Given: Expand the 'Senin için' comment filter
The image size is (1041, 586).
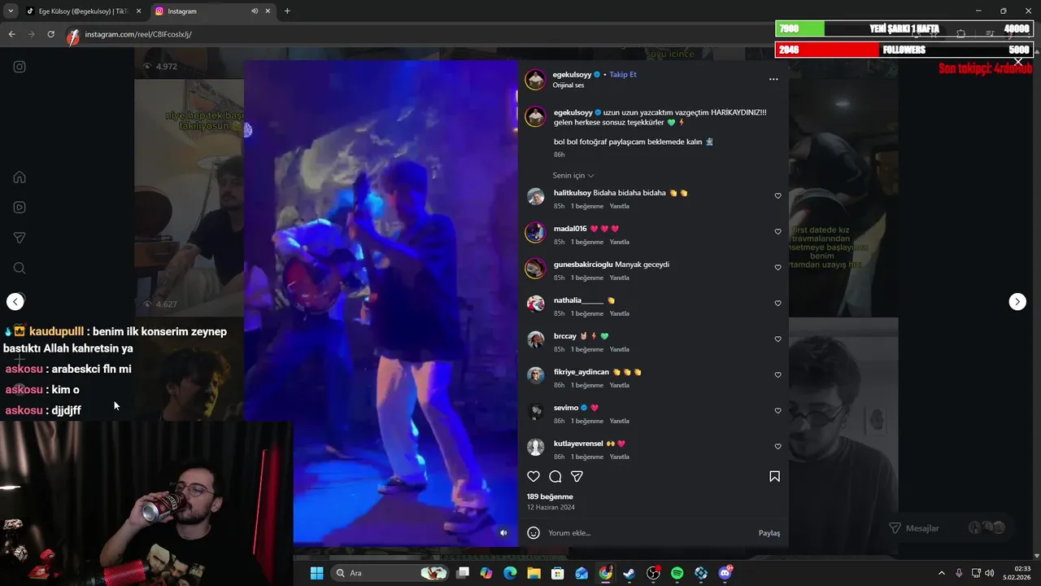Looking at the screenshot, I should click(573, 176).
